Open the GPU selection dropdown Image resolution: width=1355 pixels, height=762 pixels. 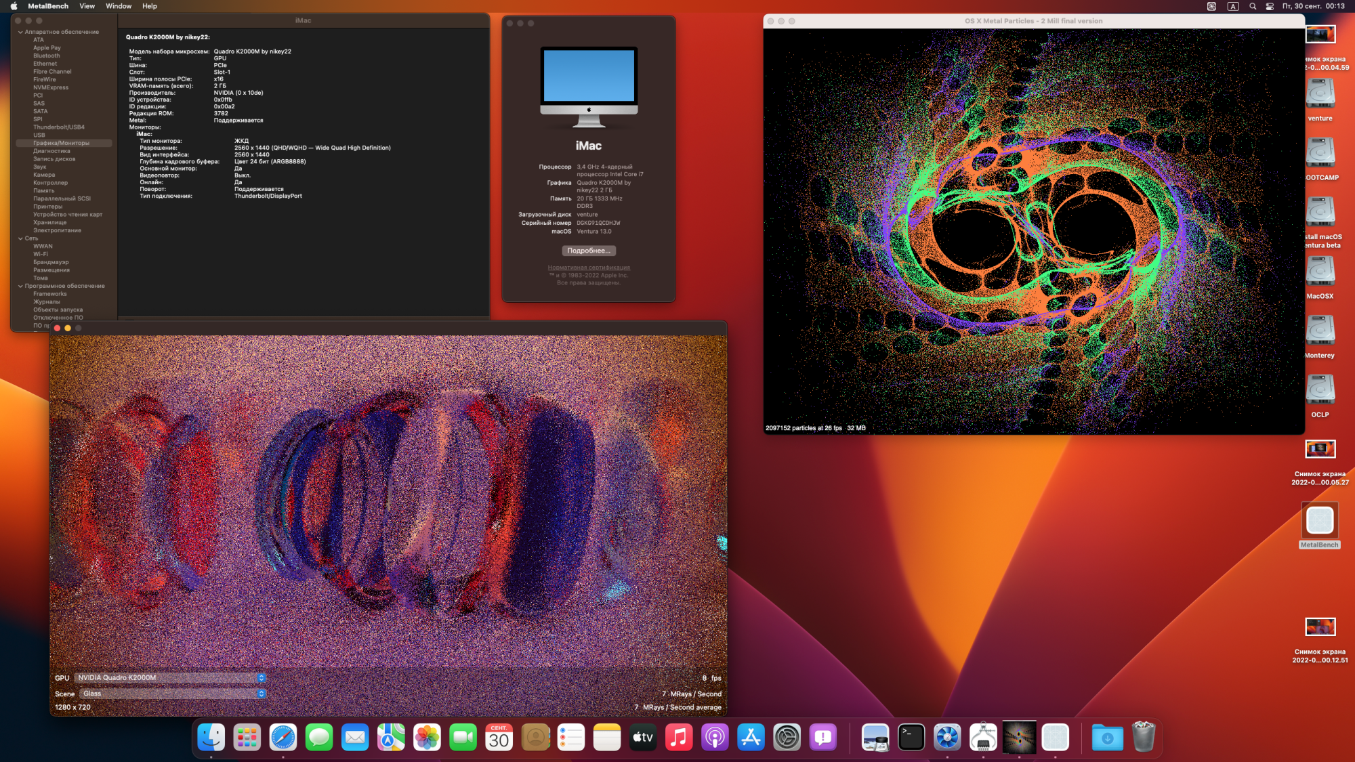click(169, 678)
